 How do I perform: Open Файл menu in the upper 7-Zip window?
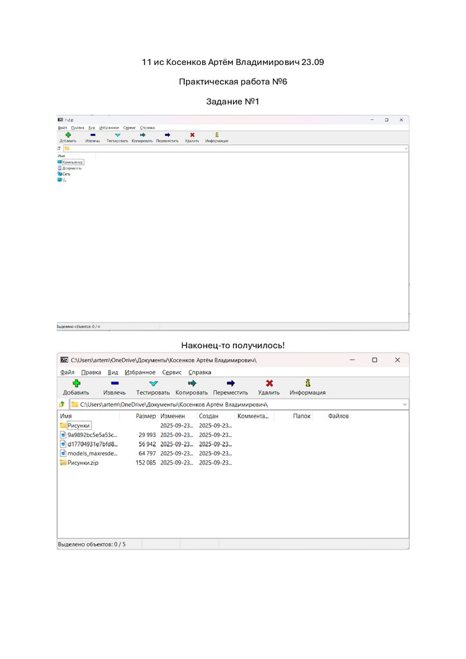click(62, 128)
